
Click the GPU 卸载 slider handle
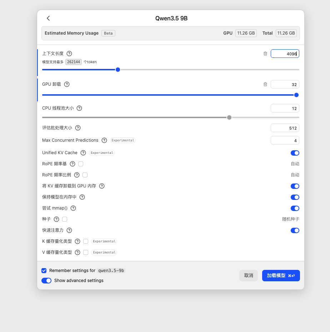(296, 95)
